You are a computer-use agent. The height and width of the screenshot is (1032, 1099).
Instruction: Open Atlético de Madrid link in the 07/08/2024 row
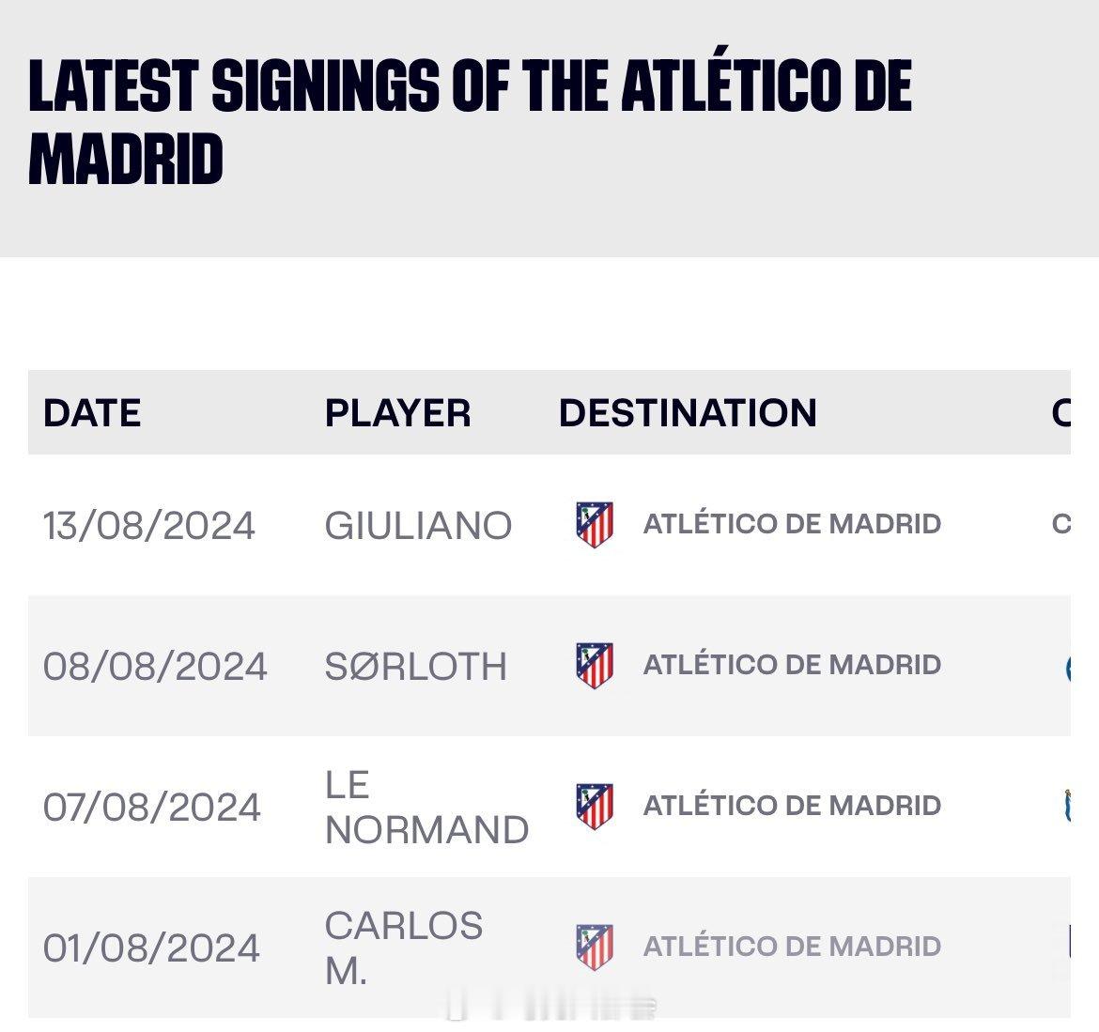click(792, 806)
